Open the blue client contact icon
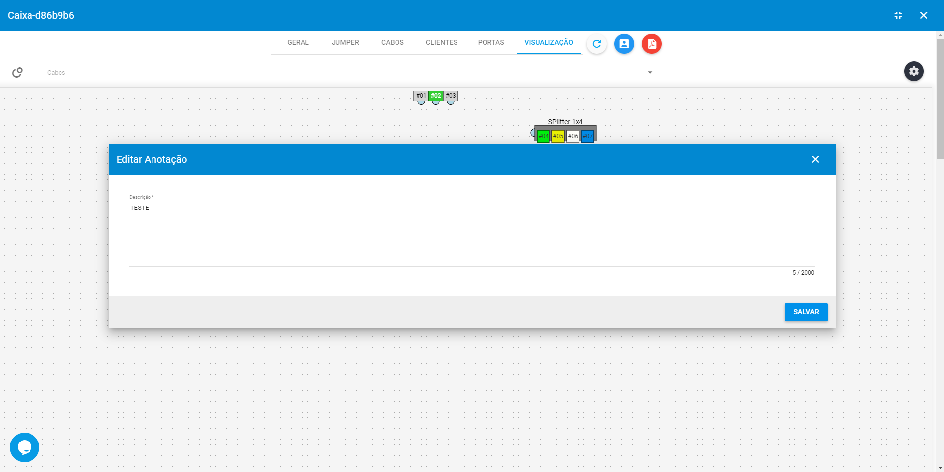The image size is (944, 472). [624, 44]
